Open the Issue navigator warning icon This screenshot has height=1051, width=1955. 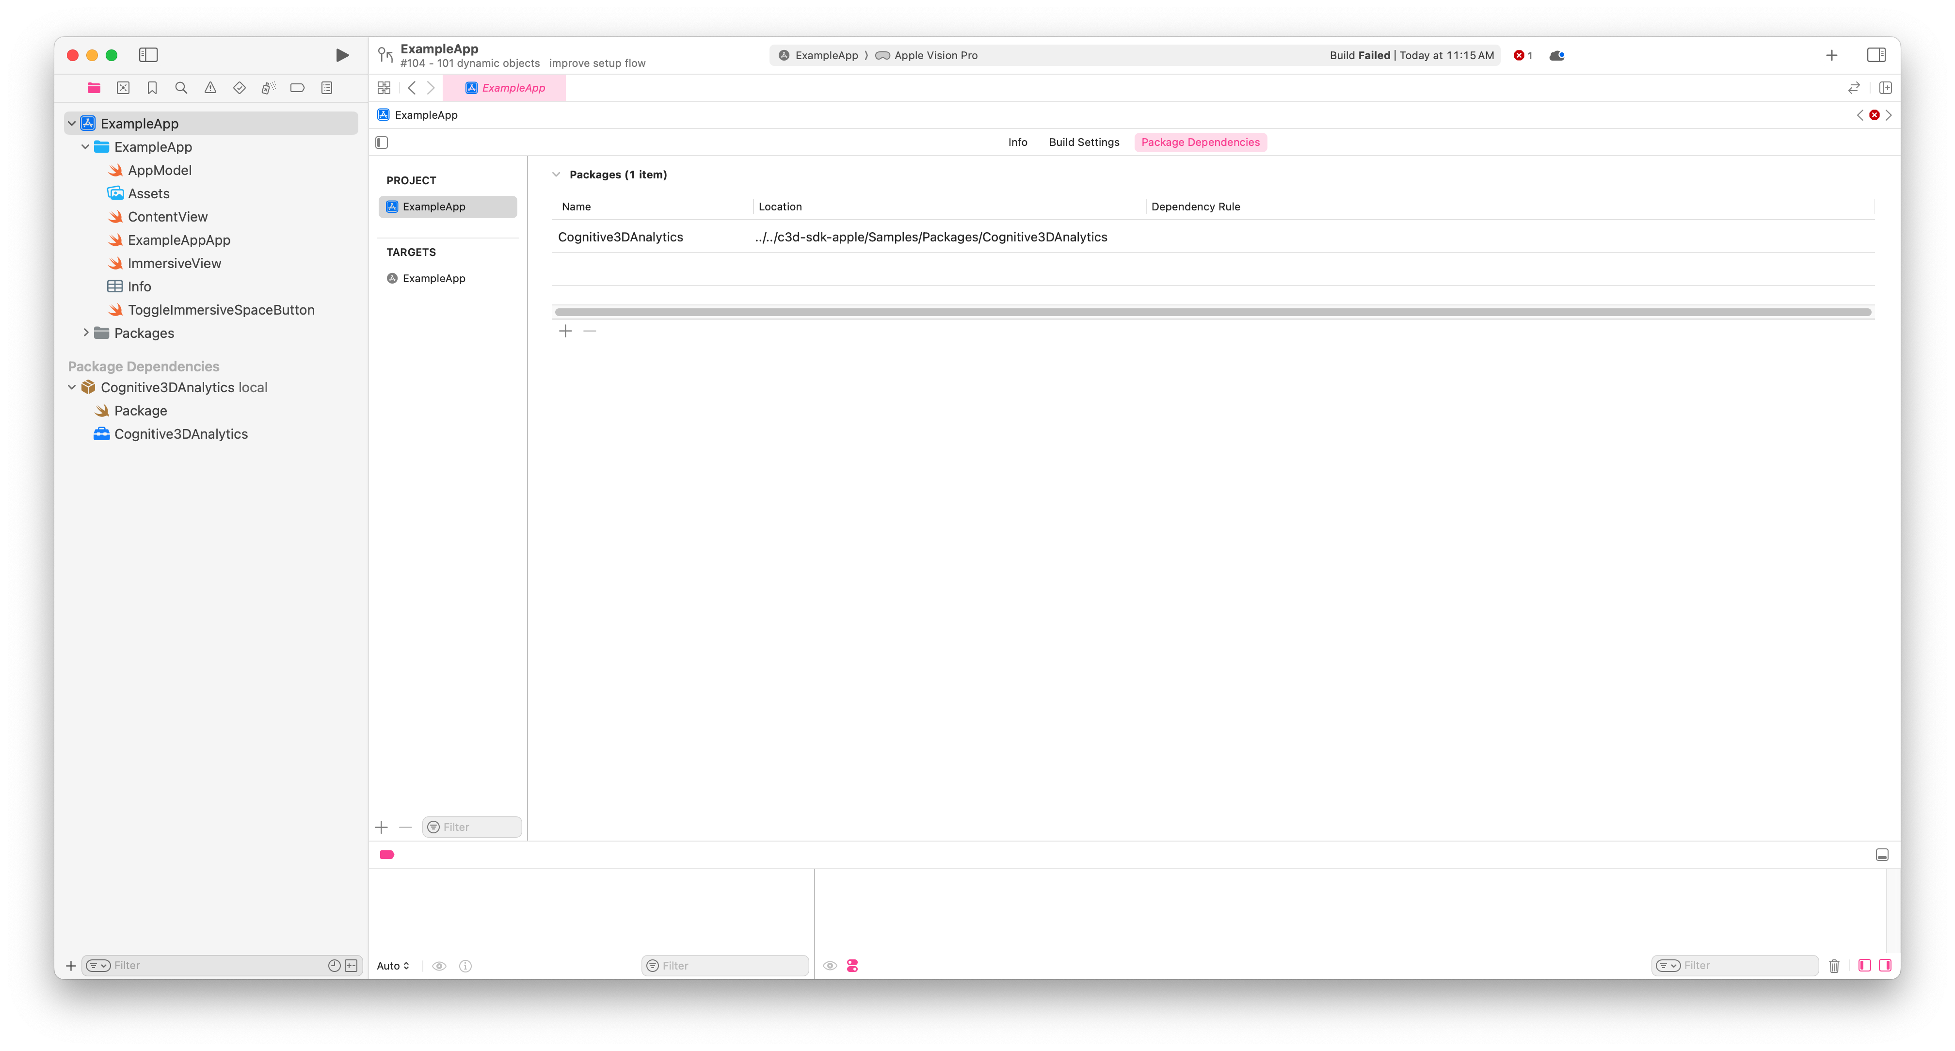210,88
